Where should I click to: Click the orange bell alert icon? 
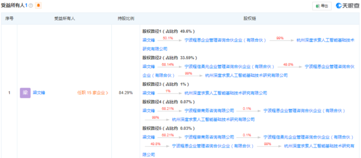coord(38,6)
